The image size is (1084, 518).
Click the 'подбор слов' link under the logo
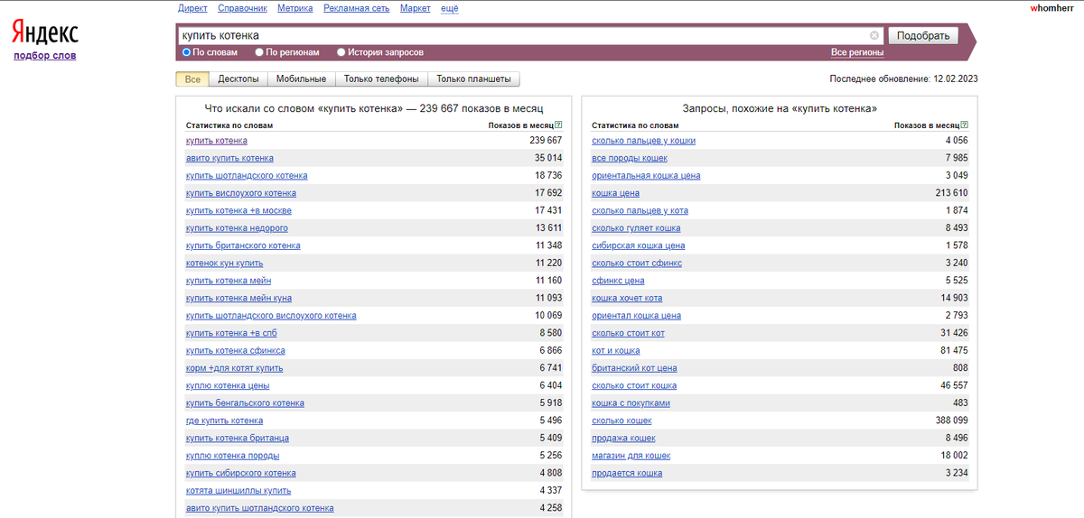point(45,56)
